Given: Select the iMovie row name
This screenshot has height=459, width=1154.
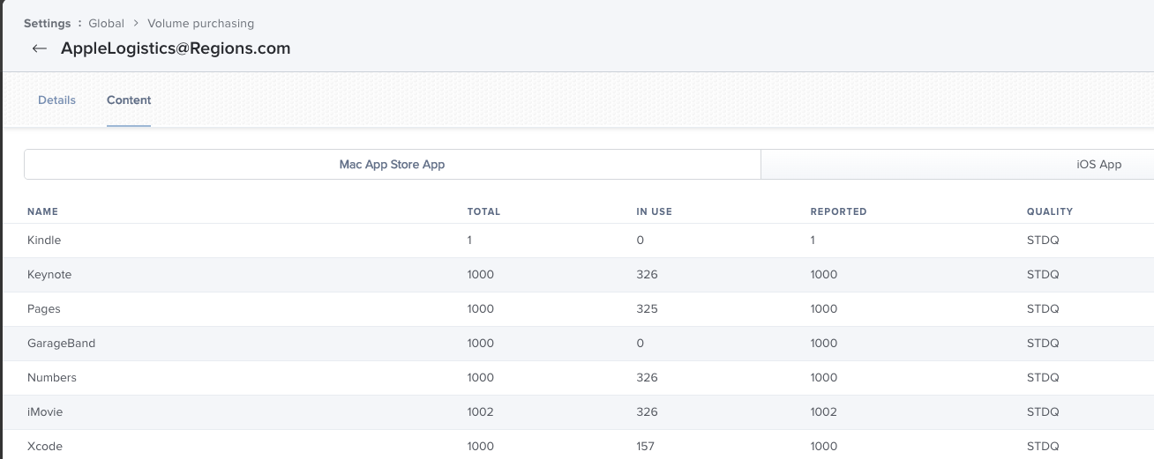Looking at the screenshot, I should (x=45, y=412).
